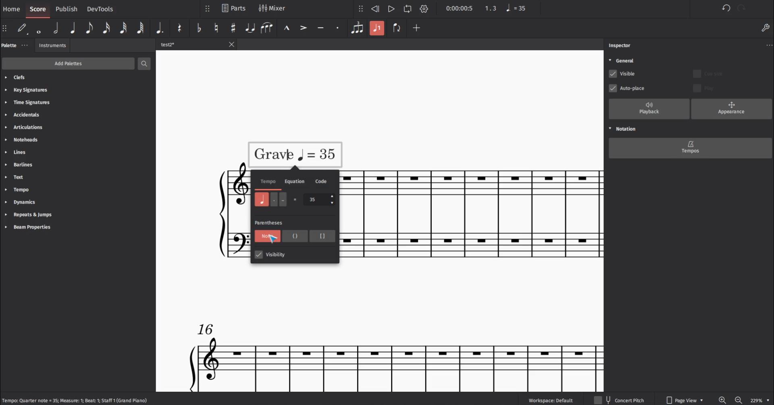Viewport: 774px width, 405px height.
Task: Click the Add Palettes button
Action: click(68, 64)
